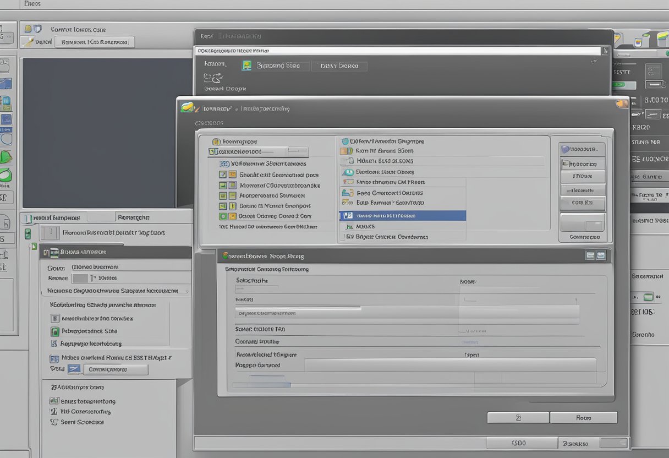Click the teal shield icon atop the right list
This screenshot has width=669, height=458.
pos(345,141)
